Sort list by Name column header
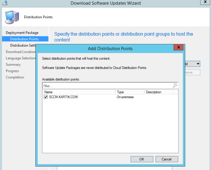 [x=79, y=92]
